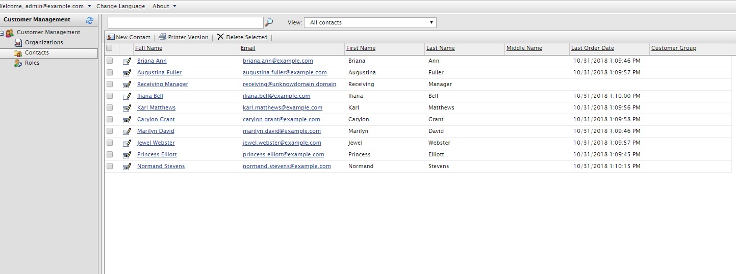Click the carylon.grant@example.com email link
The image size is (736, 274).
[x=281, y=120]
